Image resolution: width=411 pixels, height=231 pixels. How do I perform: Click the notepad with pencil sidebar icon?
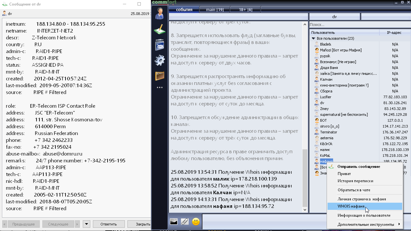pos(160,29)
